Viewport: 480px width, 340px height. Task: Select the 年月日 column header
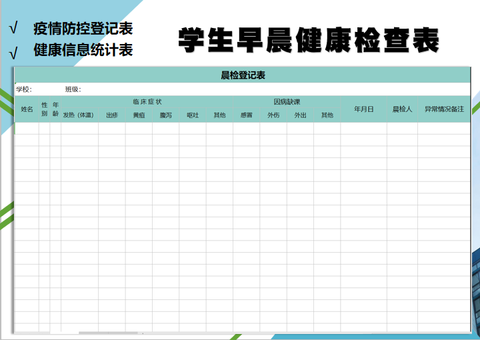click(363, 109)
